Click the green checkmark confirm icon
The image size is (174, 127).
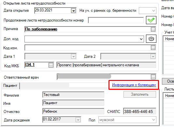pos(151,20)
